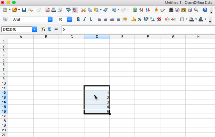This screenshot has height=137, width=215.
Task: Click the Document as E-mail icon
Action: click(30, 10)
